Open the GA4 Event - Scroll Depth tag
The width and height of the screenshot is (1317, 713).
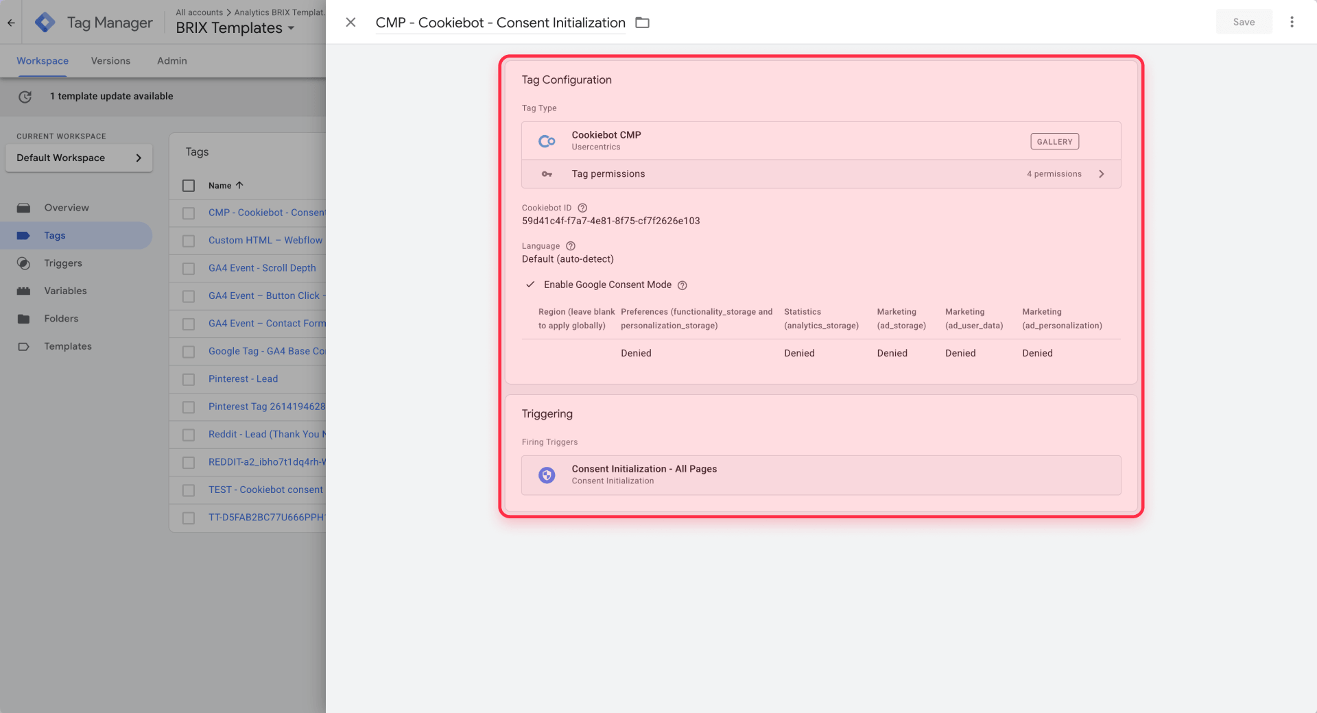click(262, 268)
